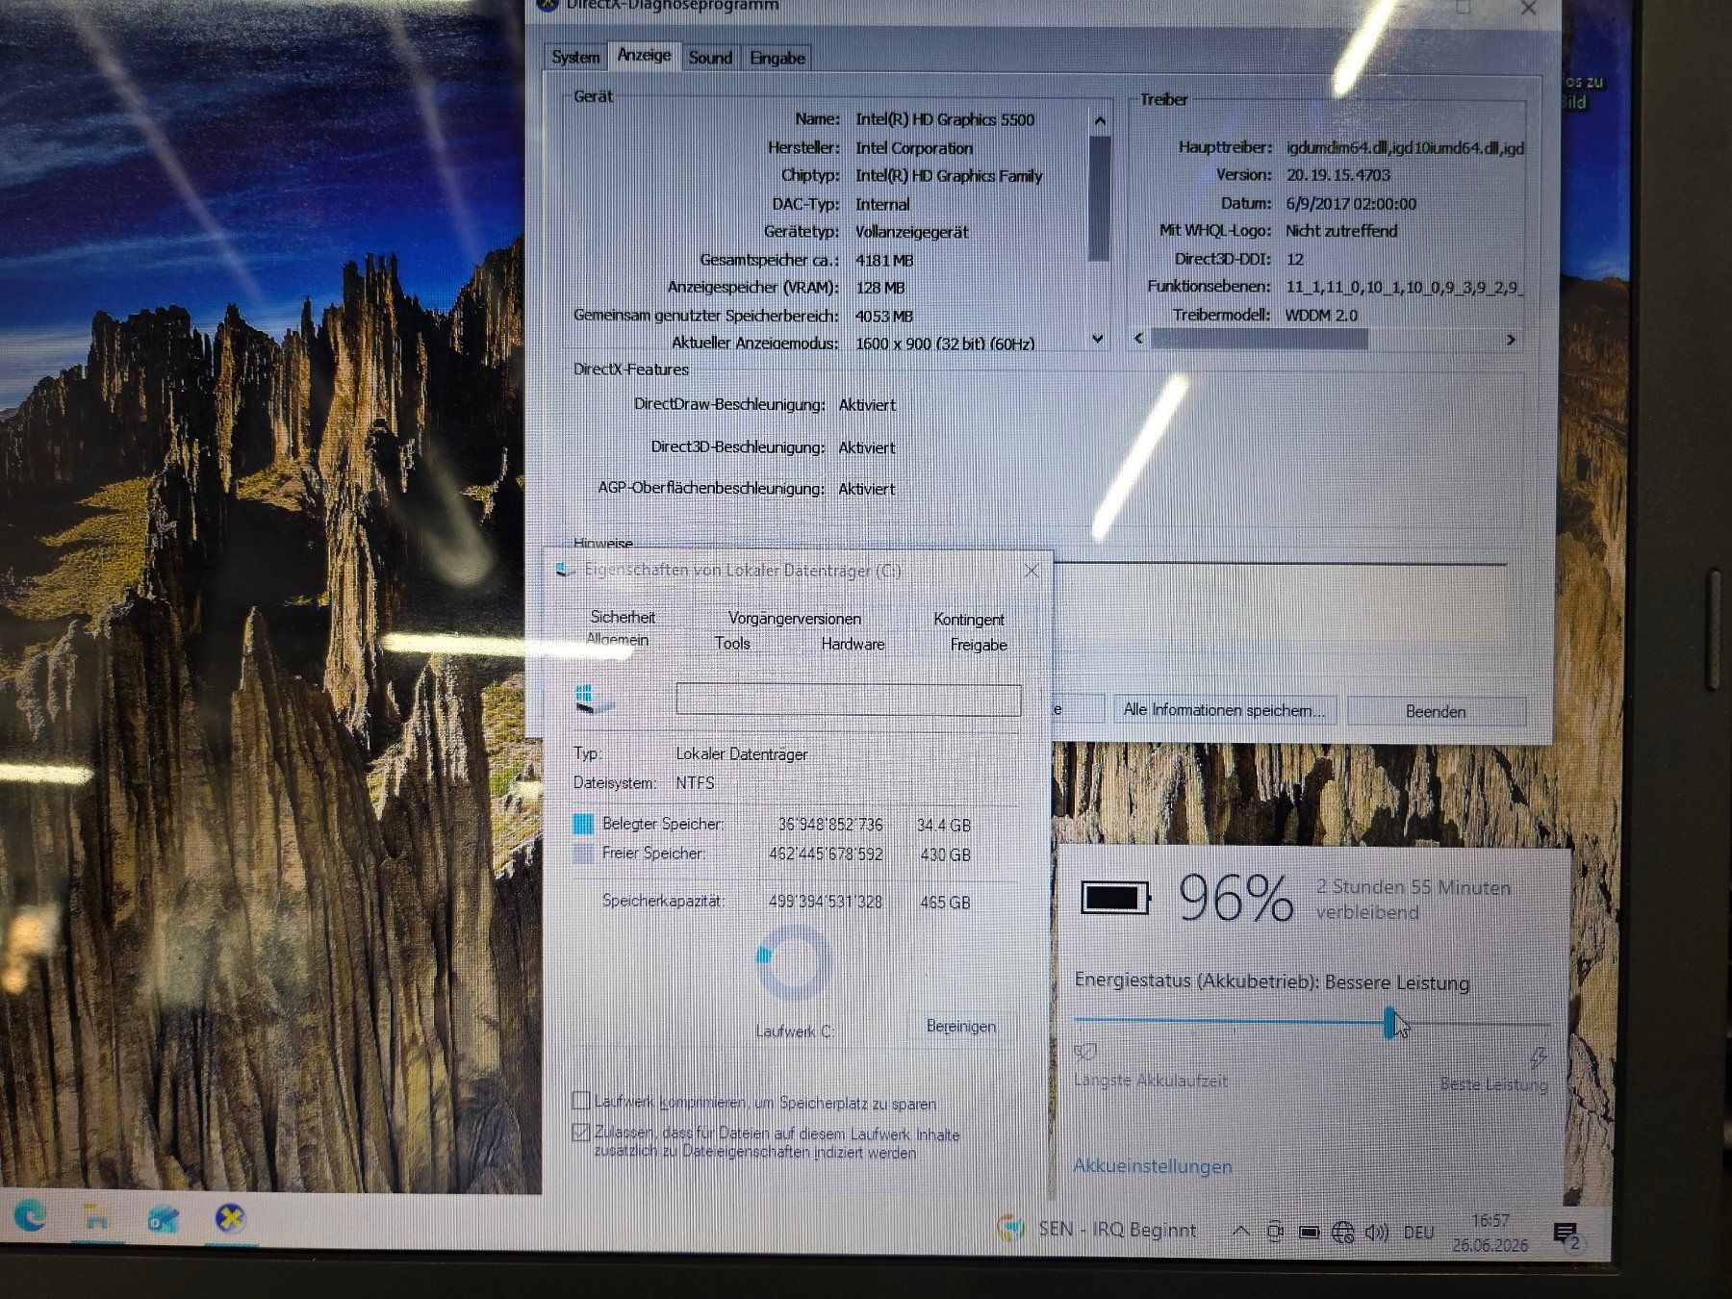Image resolution: width=1732 pixels, height=1299 pixels.
Task: Switch to the Hardware tab
Action: click(x=853, y=644)
